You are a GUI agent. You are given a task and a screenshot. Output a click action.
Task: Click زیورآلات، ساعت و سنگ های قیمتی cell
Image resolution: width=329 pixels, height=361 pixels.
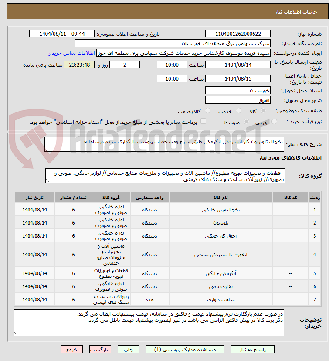111,300
